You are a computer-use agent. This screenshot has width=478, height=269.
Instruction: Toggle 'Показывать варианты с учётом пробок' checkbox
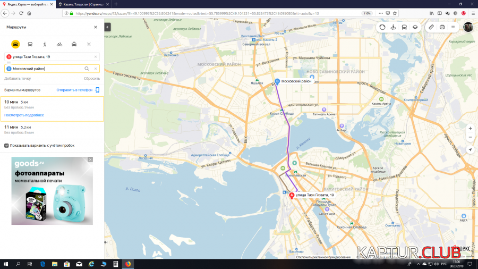(6, 145)
